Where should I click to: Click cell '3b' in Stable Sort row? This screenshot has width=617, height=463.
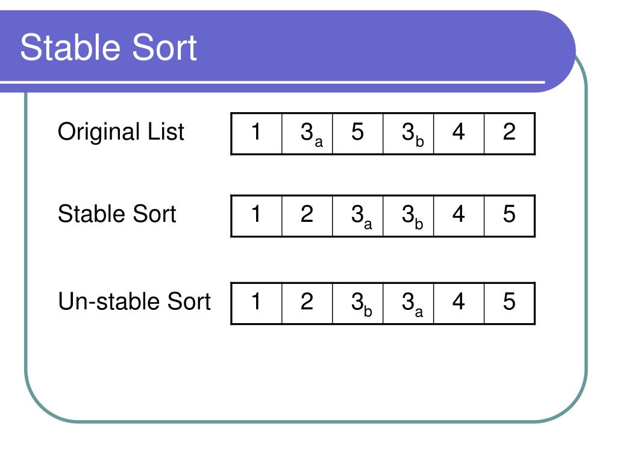(409, 216)
